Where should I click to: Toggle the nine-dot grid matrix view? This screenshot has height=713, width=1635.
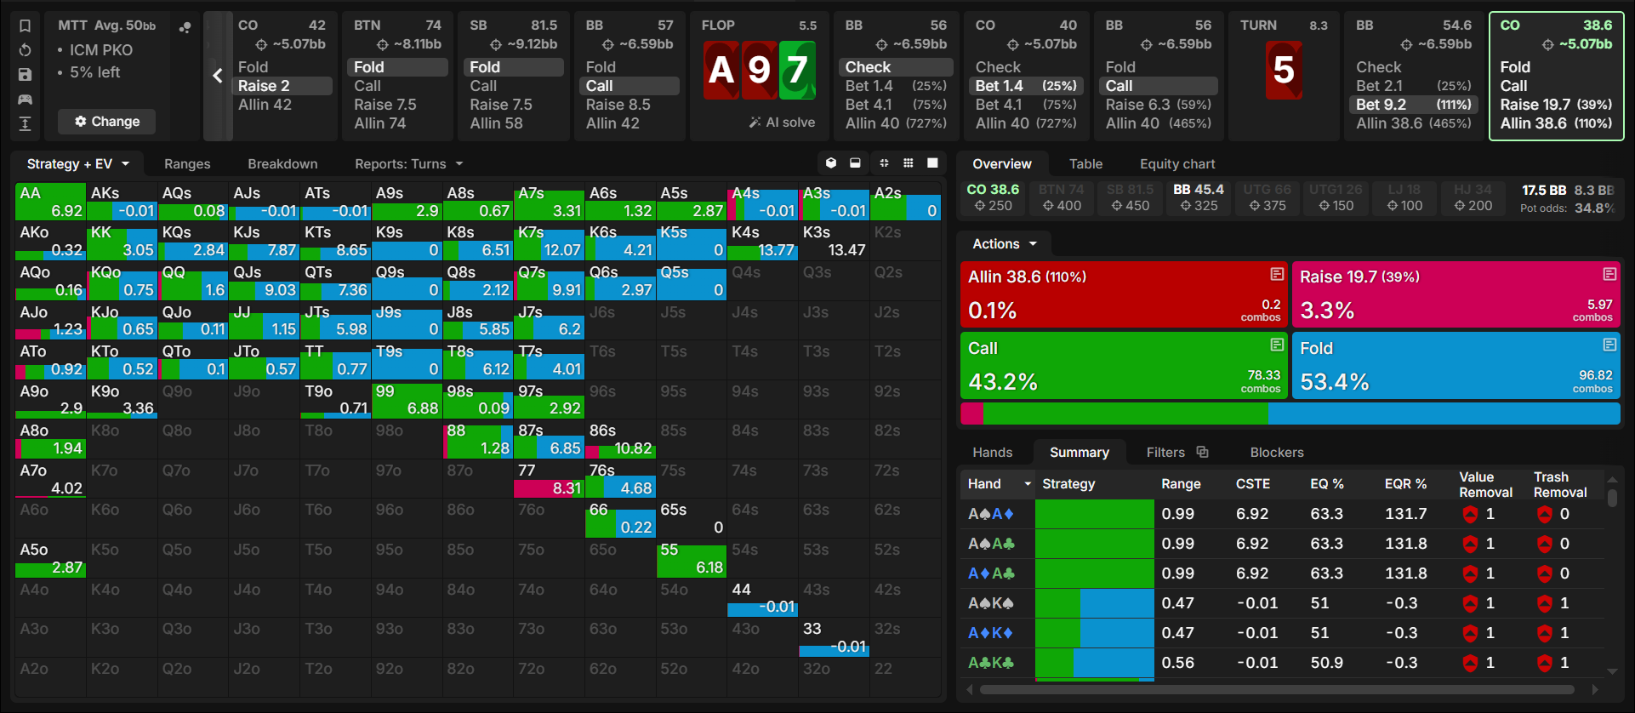[909, 163]
